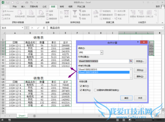Expand the formula bar chevron
This screenshot has height=122, width=165.
(163, 28)
